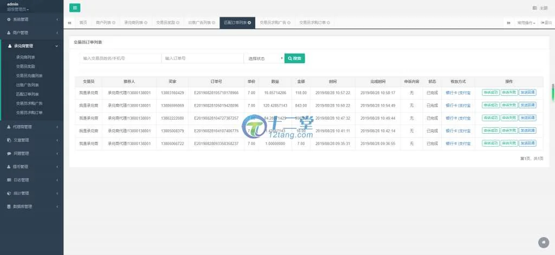
Task: Click the gear icon beside 系统管理
Action: pyautogui.click(x=9, y=19)
